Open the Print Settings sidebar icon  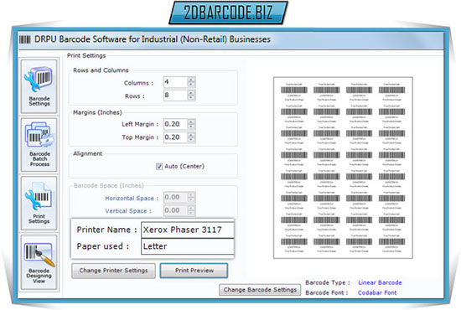(x=39, y=203)
